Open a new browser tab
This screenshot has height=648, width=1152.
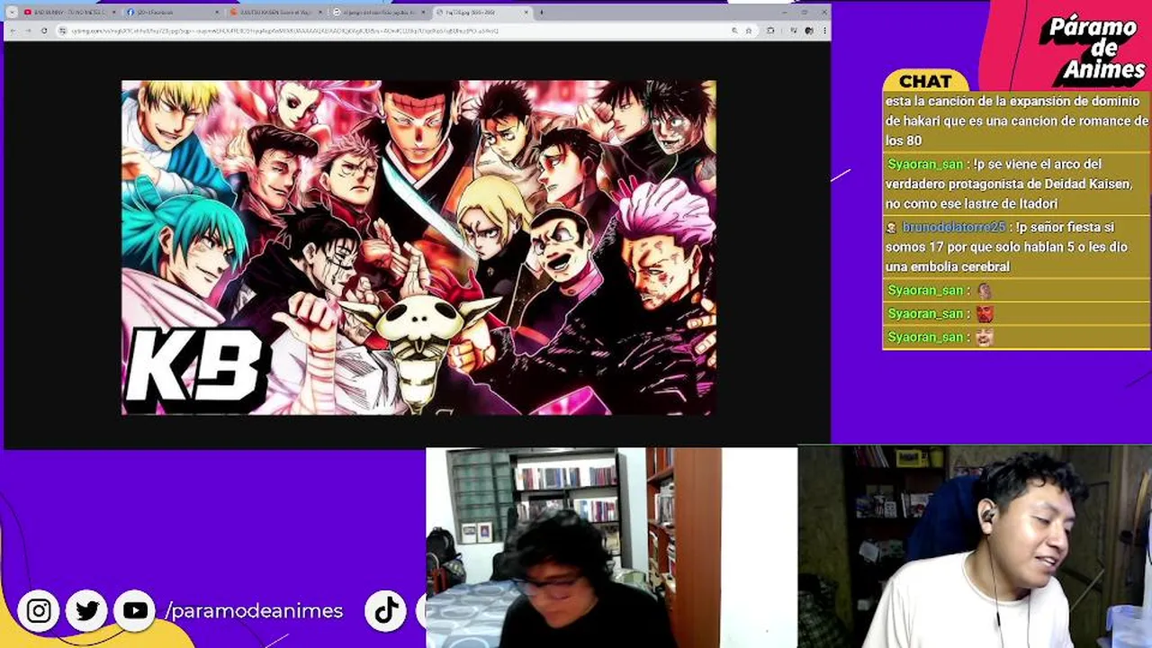541,13
